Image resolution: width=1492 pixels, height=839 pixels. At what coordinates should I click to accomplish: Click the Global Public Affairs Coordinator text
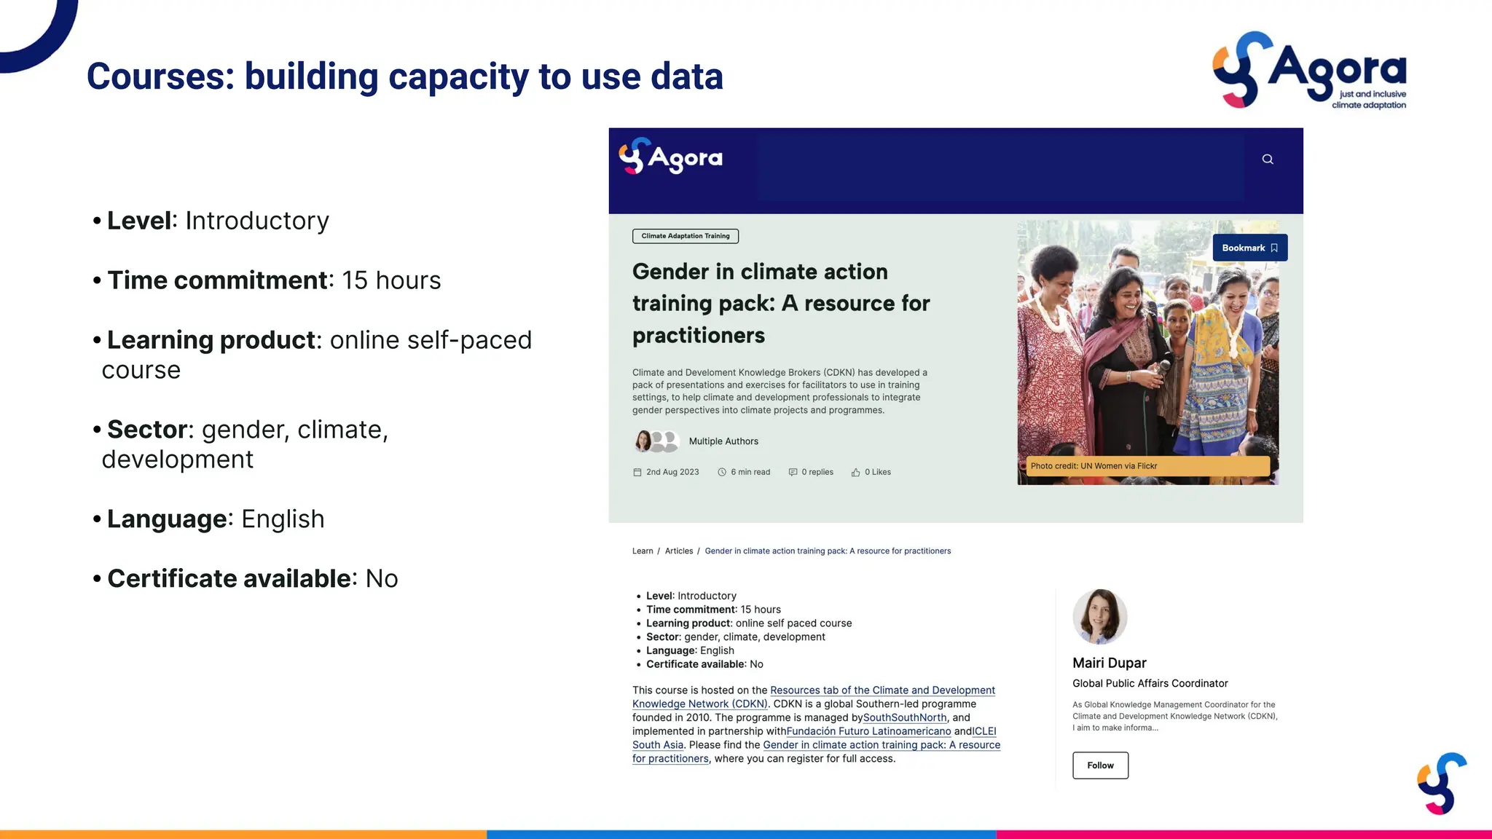[x=1150, y=683]
